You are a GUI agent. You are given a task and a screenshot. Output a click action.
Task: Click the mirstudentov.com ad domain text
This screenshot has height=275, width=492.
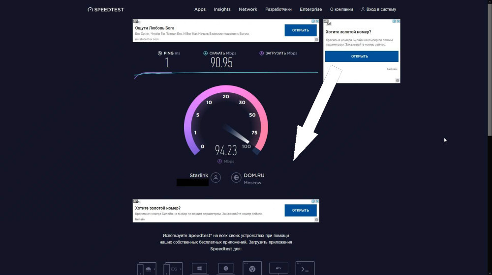[147, 39]
